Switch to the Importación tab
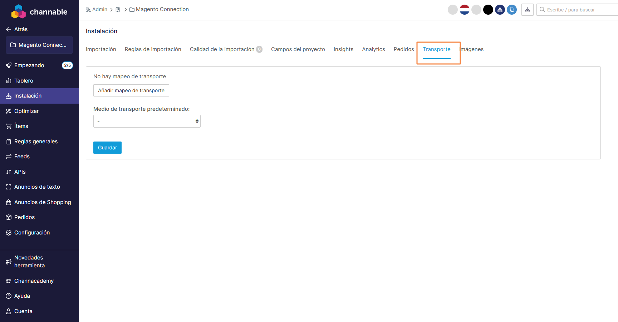Screen dimensions: 618x322 click(101, 49)
